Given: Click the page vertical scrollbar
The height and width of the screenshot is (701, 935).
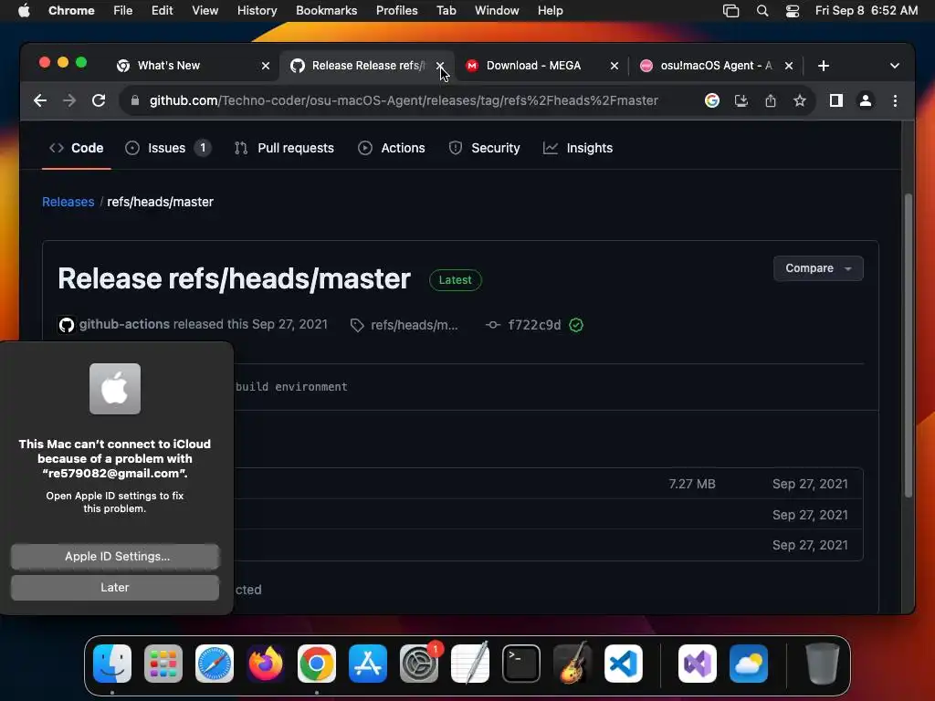Looking at the screenshot, I should pyautogui.click(x=909, y=346).
